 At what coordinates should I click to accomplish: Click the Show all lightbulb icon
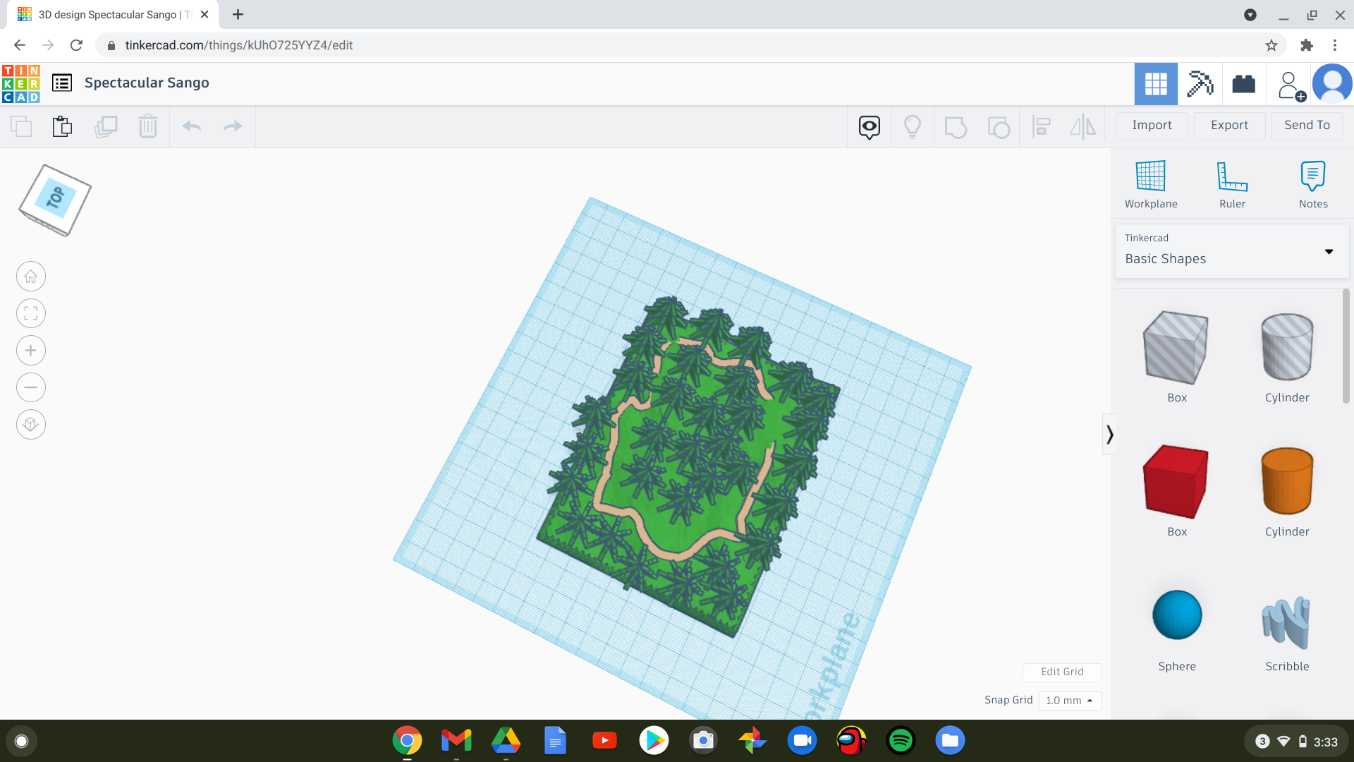[x=913, y=127]
